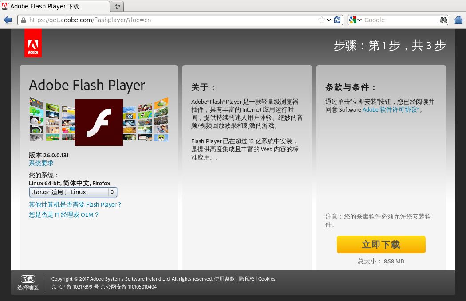Click the Linux 64-bit, 简体中文, Firefox text
The height and width of the screenshot is (301, 466).
tap(70, 183)
